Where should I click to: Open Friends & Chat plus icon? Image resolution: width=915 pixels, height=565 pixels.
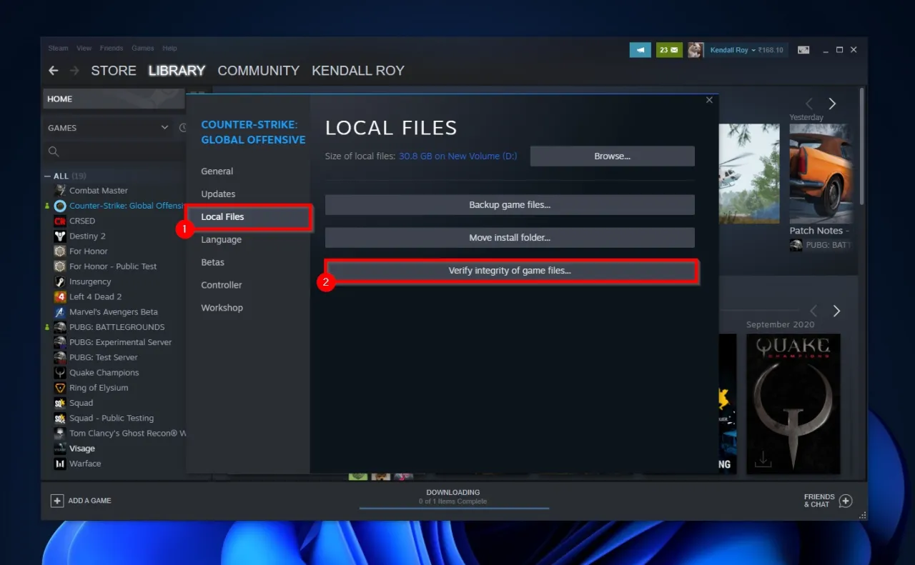845,501
